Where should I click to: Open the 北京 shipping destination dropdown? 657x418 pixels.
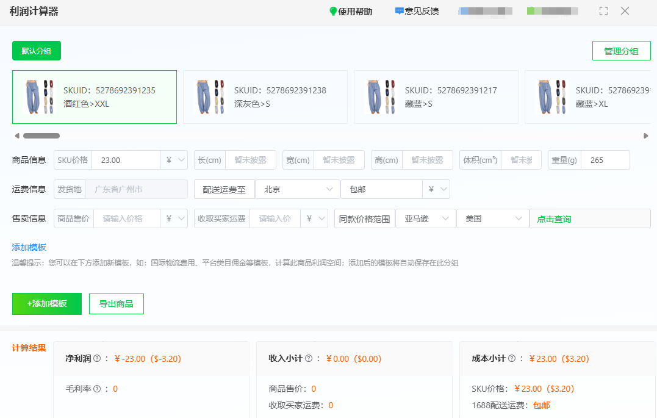297,189
